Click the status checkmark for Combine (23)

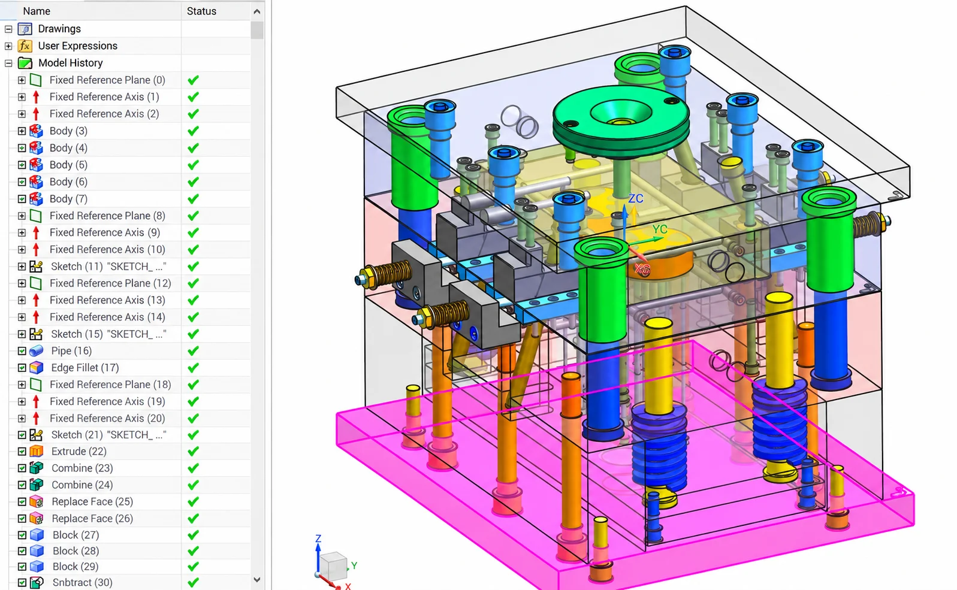(x=193, y=468)
